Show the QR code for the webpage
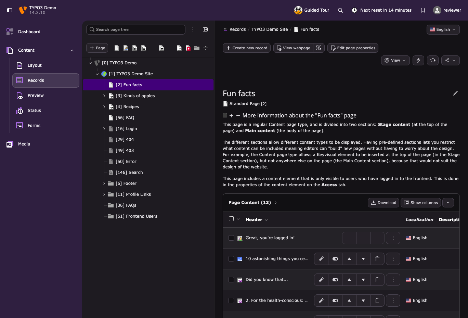 coord(319,48)
